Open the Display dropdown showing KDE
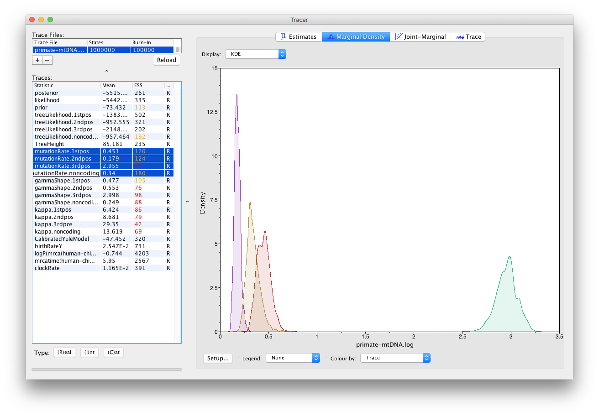The width and height of the screenshot is (599, 416). click(x=256, y=54)
